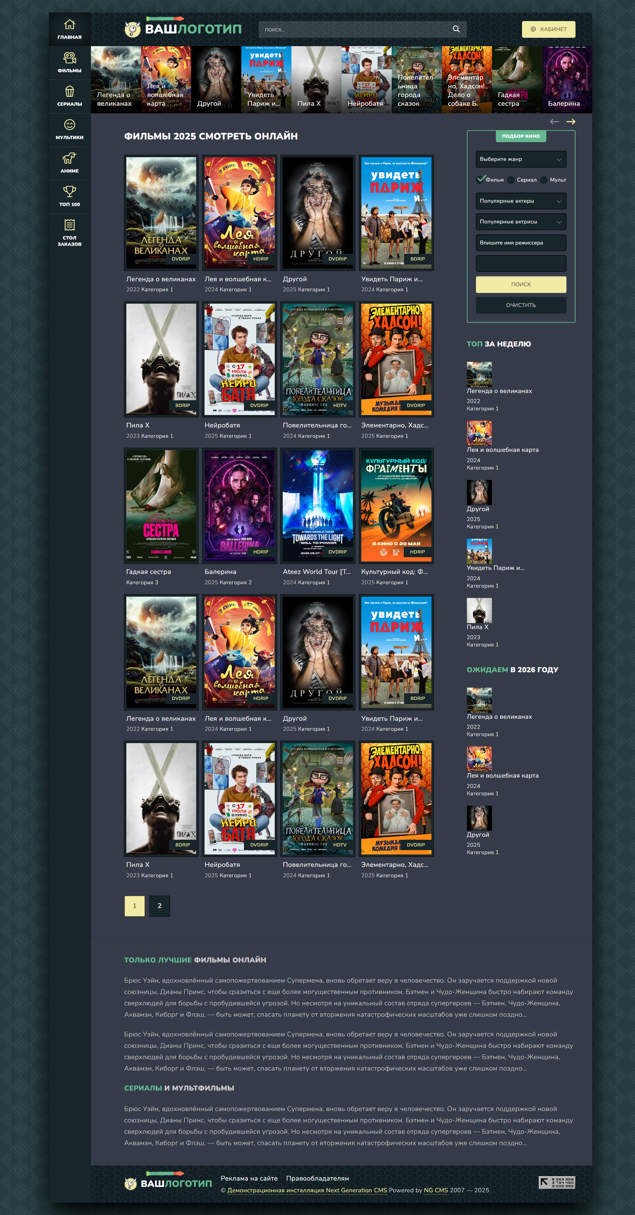Screen dimensions: 635x1215
Task: Open the Аниме unicorn icon in sidebar
Action: [x=69, y=158]
